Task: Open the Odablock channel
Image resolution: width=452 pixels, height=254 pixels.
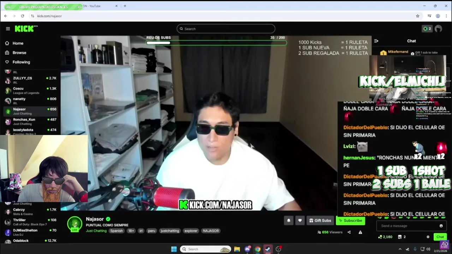Action: pyautogui.click(x=30, y=241)
